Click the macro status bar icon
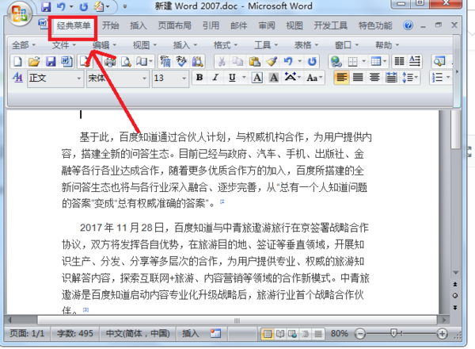 pyautogui.click(x=215, y=333)
